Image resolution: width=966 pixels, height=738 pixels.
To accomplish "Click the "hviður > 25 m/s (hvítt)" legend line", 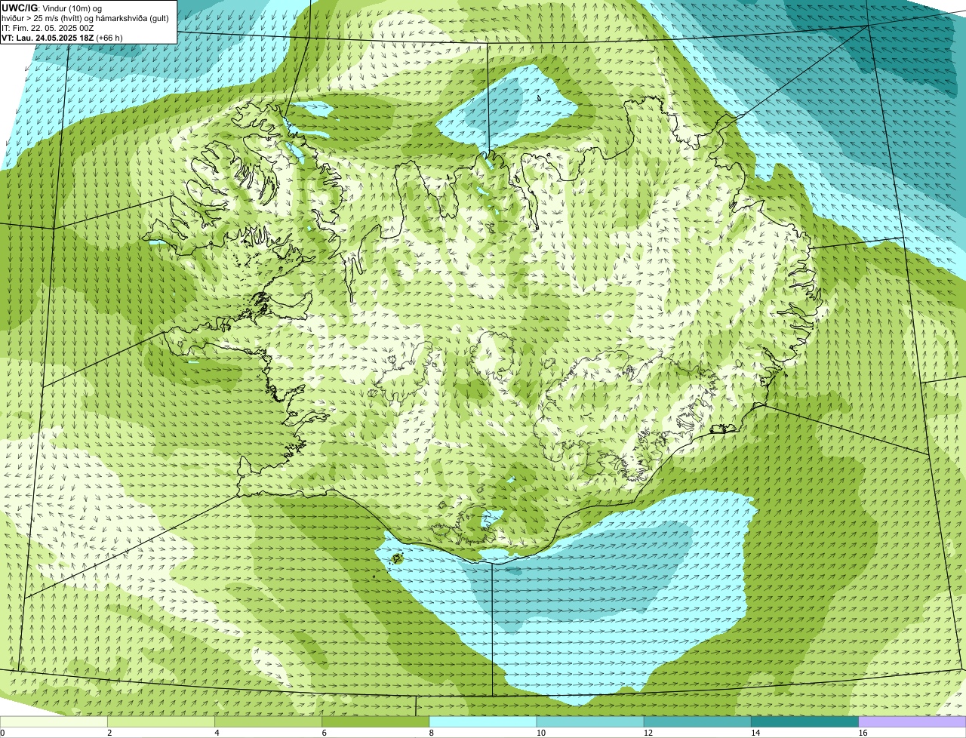I will (86, 17).
